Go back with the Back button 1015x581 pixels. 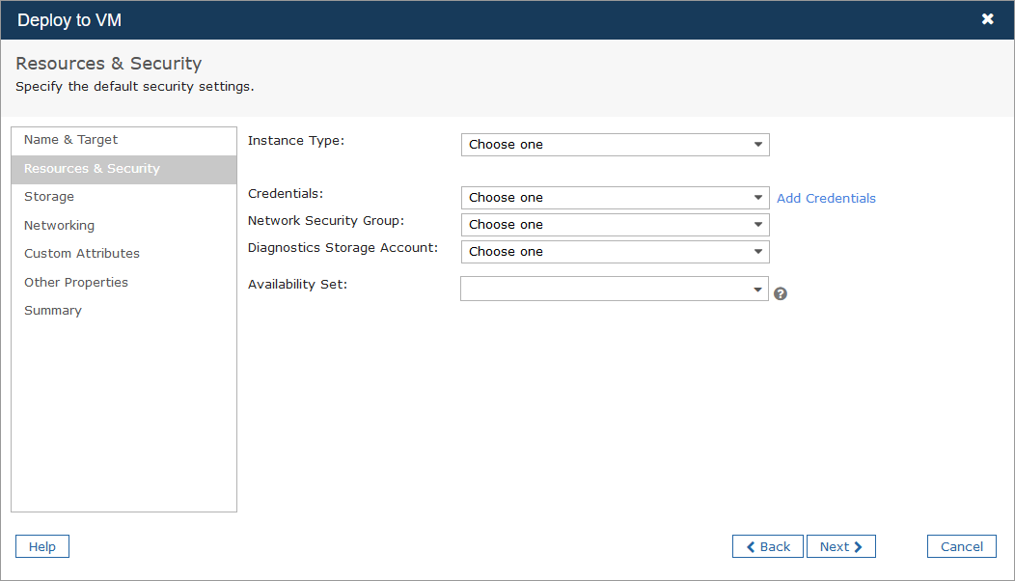tap(768, 546)
